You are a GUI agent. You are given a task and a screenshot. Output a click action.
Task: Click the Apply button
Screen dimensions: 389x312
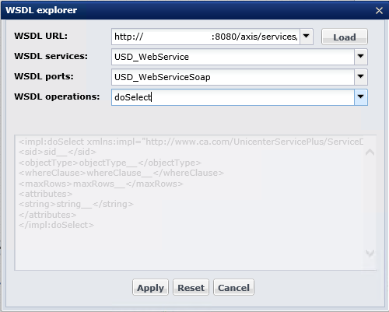point(150,287)
